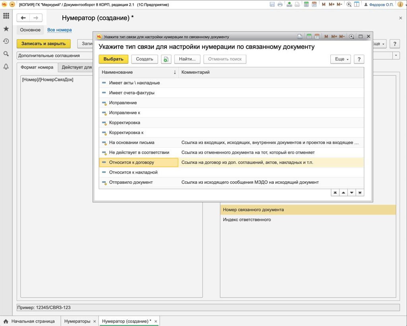Click the M+ button in main toolbar
This screenshot has height=326, width=407.
pos(331,4)
